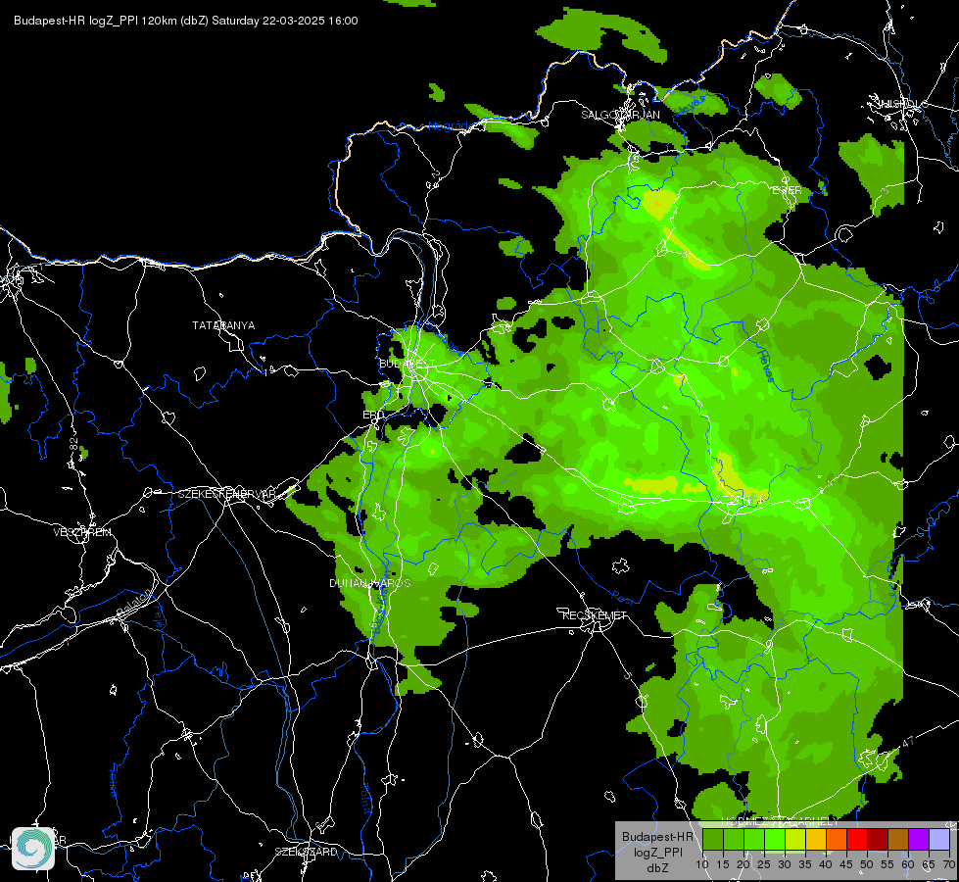Select the 15-20 dBZ green swatch
The height and width of the screenshot is (882, 959).
coord(734,840)
